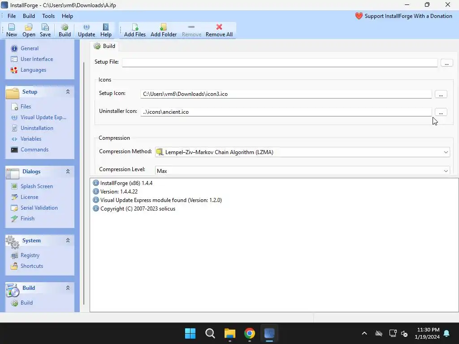Show hidden system tray icons
The width and height of the screenshot is (459, 344).
[364, 333]
